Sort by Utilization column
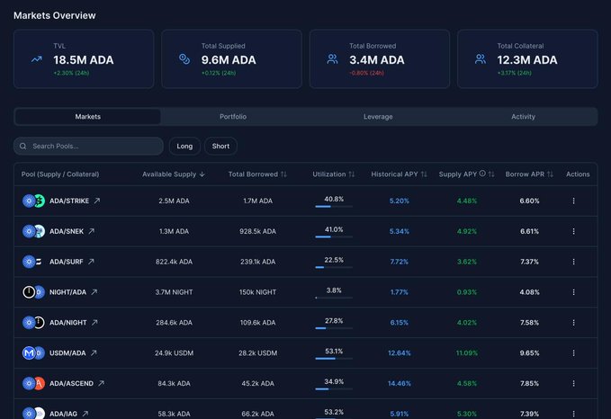This screenshot has width=611, height=419. [334, 174]
